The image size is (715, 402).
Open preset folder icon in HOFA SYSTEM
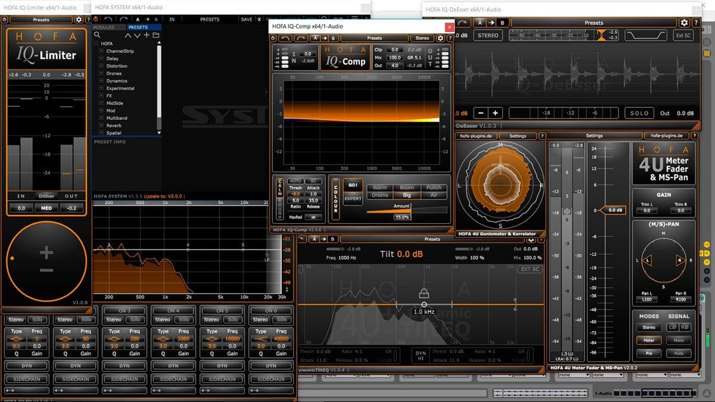pos(156,35)
